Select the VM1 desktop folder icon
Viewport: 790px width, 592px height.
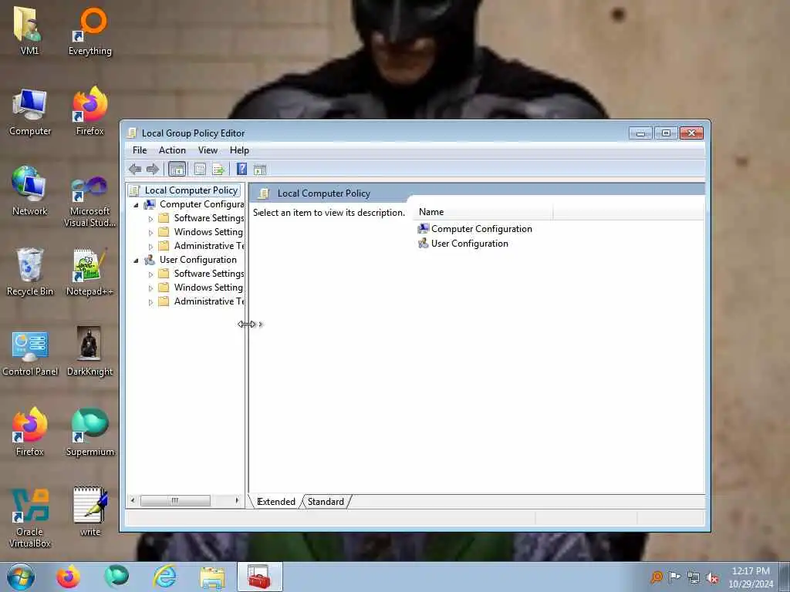[x=29, y=30]
